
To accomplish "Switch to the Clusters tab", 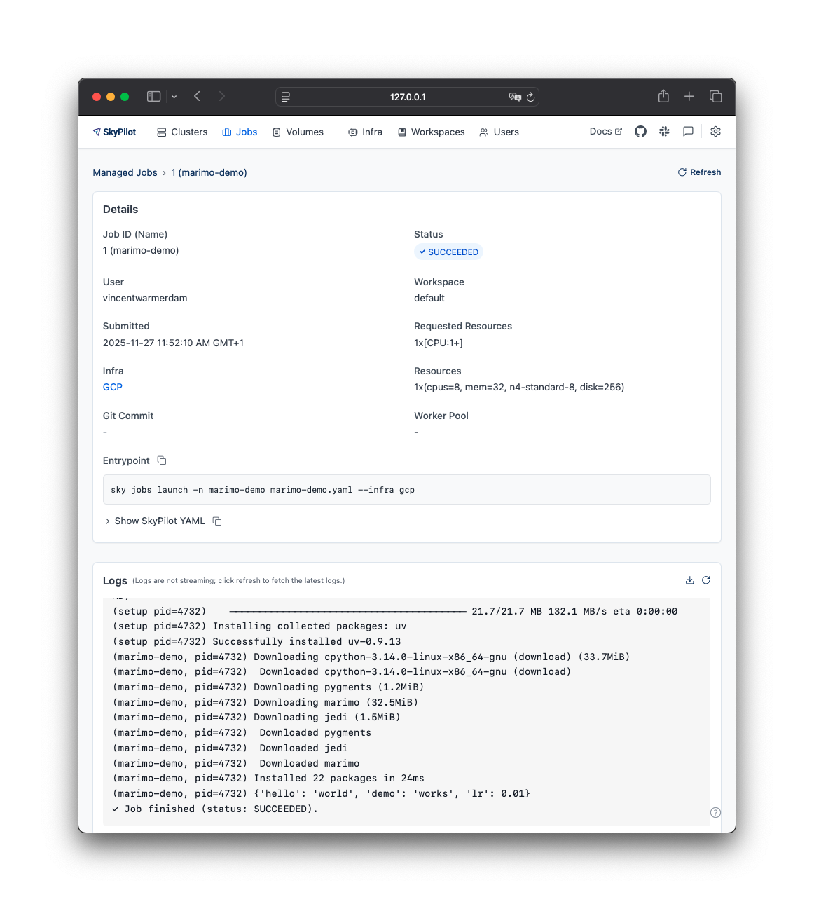I will coord(182,132).
